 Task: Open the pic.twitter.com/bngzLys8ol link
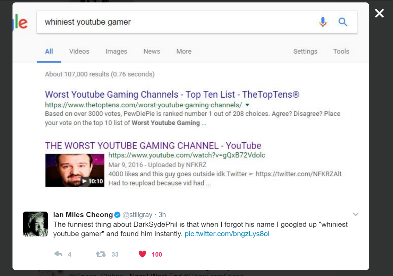pyautogui.click(x=227, y=234)
